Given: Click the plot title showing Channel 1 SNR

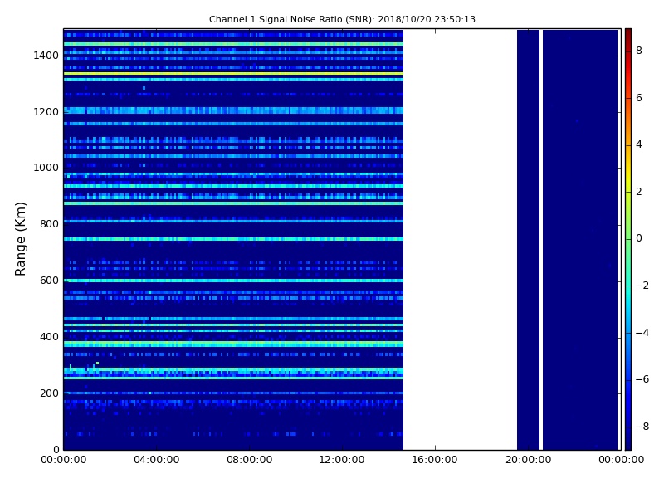Looking at the screenshot, I should point(342,19).
